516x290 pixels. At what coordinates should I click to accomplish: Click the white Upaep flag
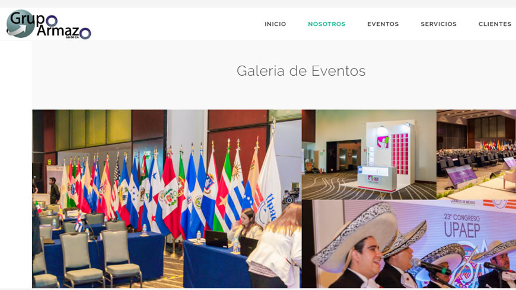pyautogui.click(x=269, y=184)
